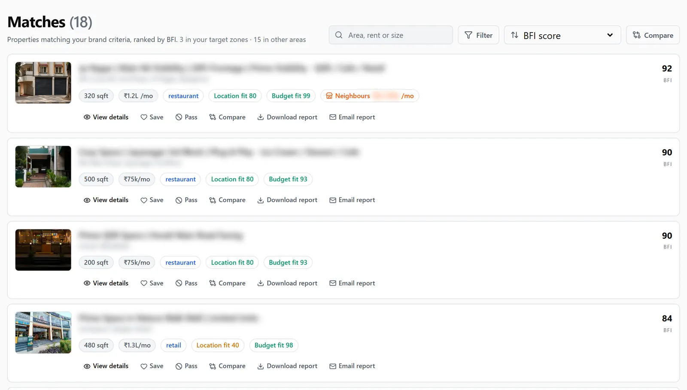Screen dimensions: 687x390
Task: Download report for the 480 sqft property
Action: [x=287, y=366]
